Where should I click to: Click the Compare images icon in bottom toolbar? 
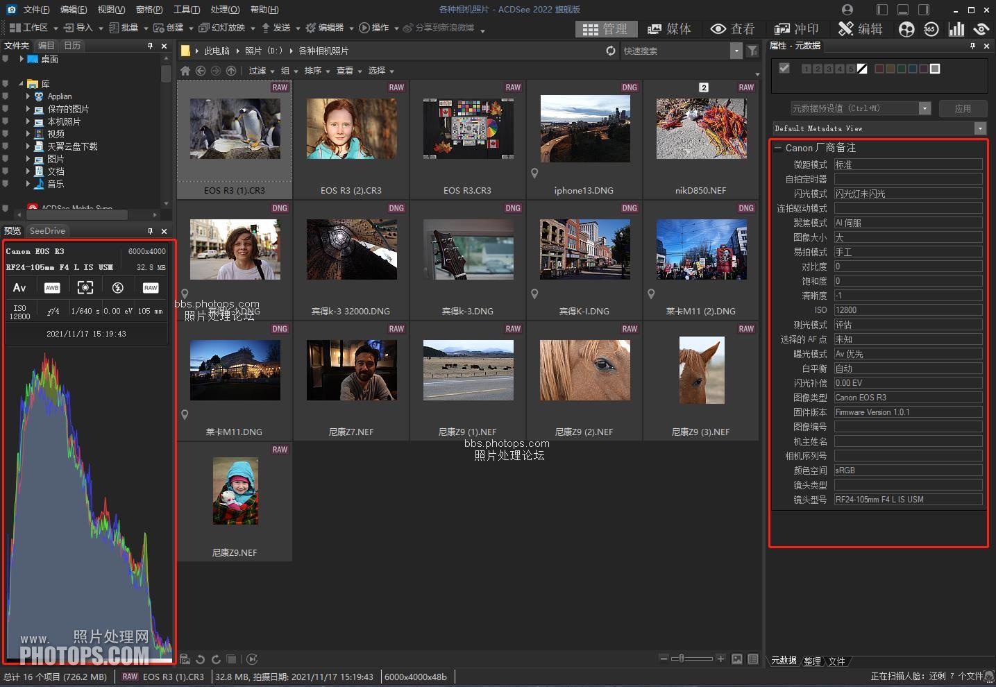click(232, 659)
